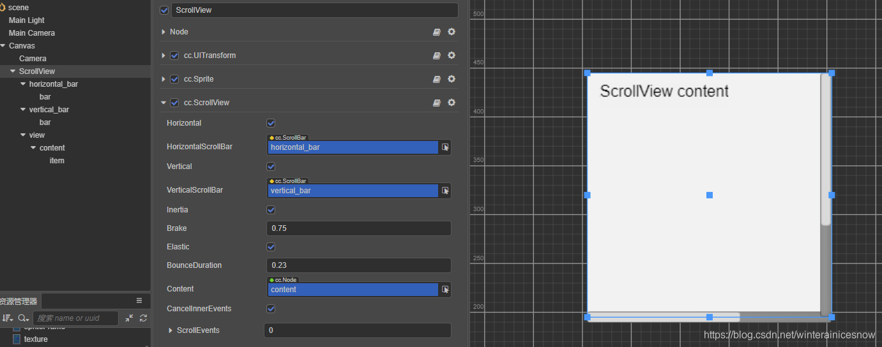Image resolution: width=882 pixels, height=347 pixels.
Task: Open the assets panel hamburger menu
Action: coord(139,300)
